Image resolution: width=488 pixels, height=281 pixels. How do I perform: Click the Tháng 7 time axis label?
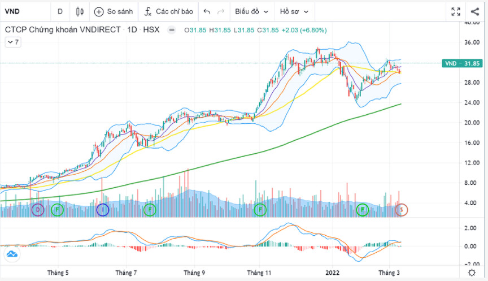coord(126,273)
